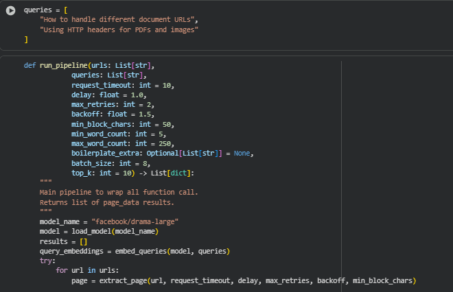Click boilerplate_extra Optional parameter
Image resolution: width=453 pixels, height=292 pixels.
(x=162, y=154)
